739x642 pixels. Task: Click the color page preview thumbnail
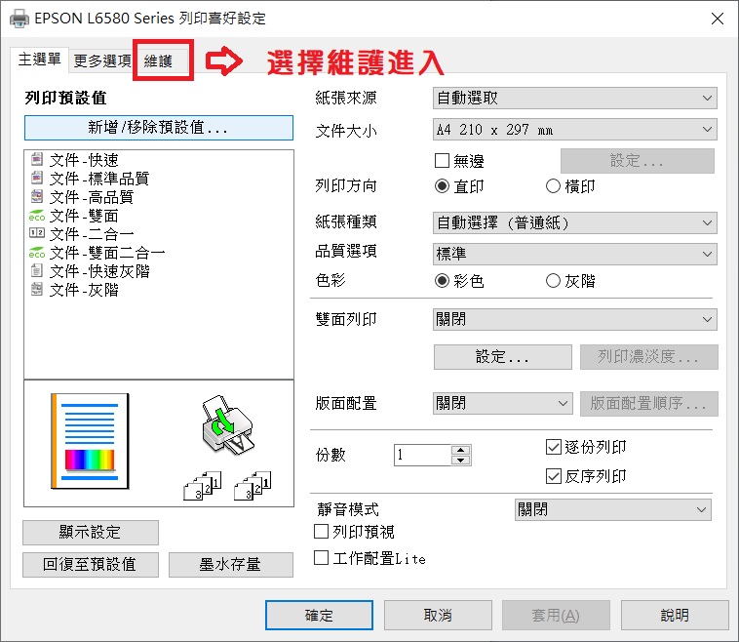[90, 441]
